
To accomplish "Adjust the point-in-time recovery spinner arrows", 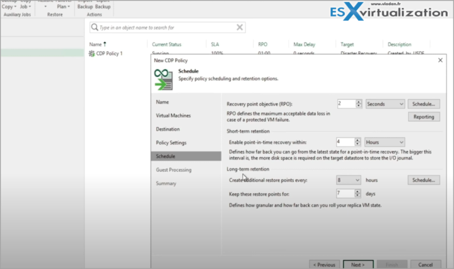I will (x=359, y=143).
